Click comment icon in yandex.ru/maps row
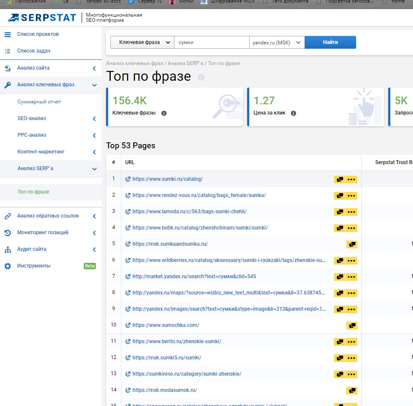Image resolution: width=413 pixels, height=406 pixels. (340, 293)
